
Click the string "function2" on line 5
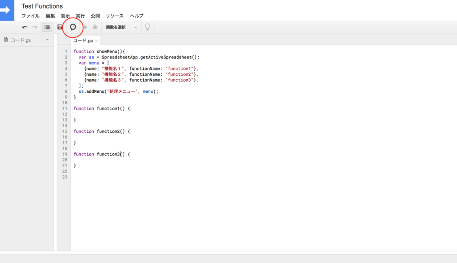tap(179, 74)
